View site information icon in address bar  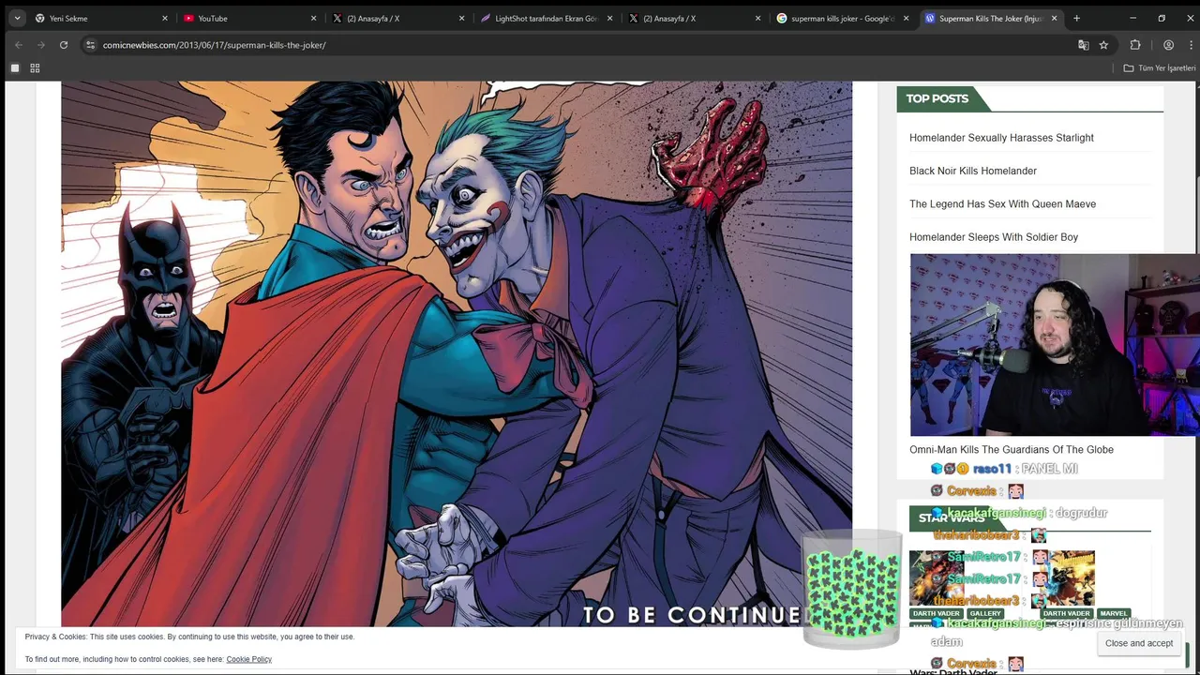tap(90, 45)
